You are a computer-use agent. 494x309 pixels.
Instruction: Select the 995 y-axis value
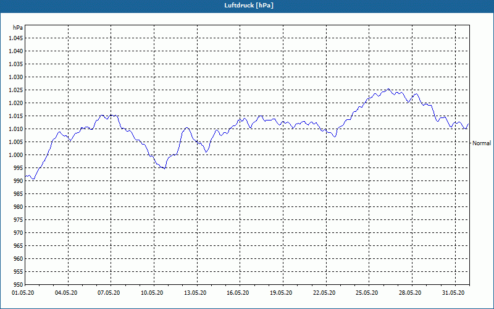pyautogui.click(x=19, y=168)
